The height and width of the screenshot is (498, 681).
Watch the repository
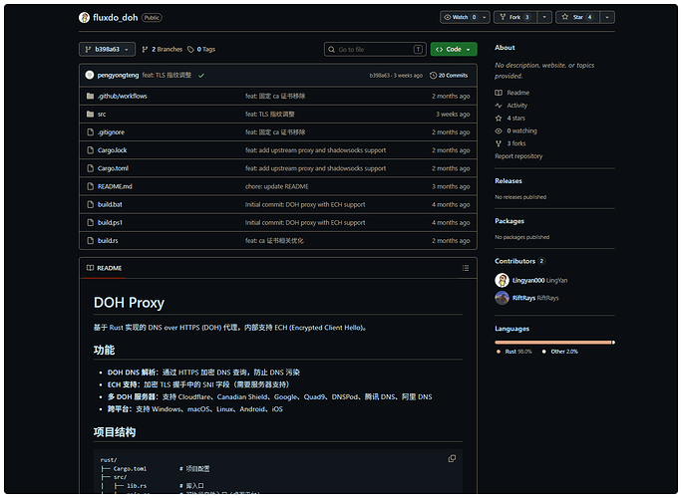[460, 17]
